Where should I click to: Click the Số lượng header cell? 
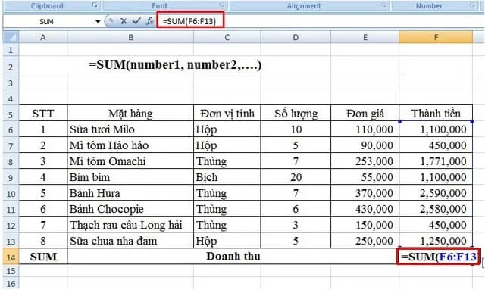coord(296,114)
